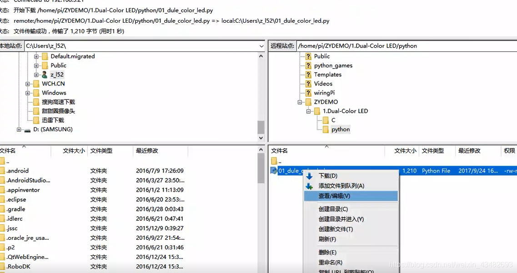Collapse the ZYDEMO tree node
The height and width of the screenshot is (273, 517).
(299, 102)
